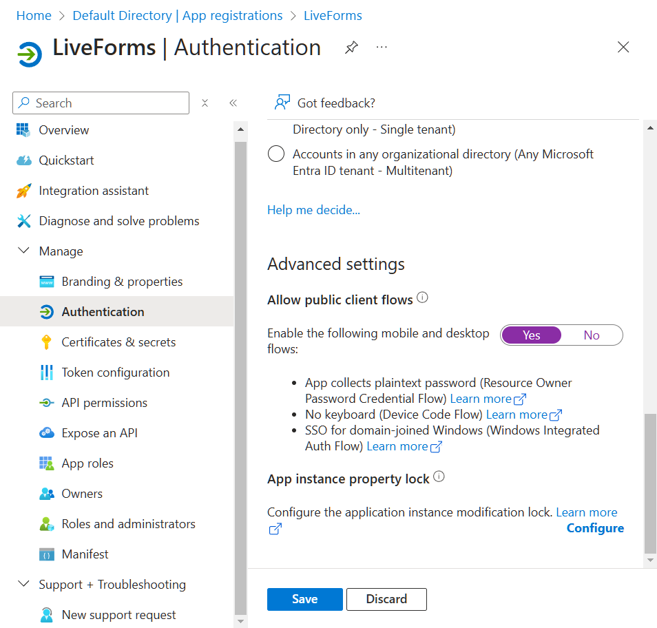Go to Token configuration page

point(115,373)
